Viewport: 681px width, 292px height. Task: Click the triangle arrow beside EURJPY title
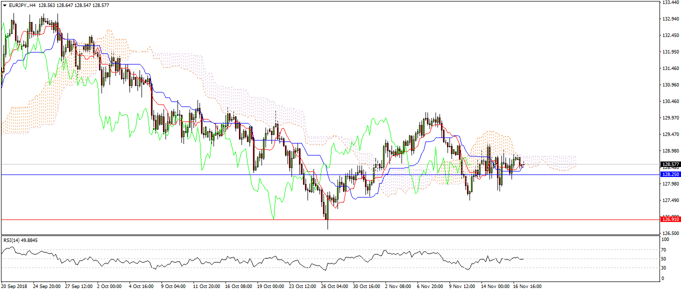(x=4, y=5)
